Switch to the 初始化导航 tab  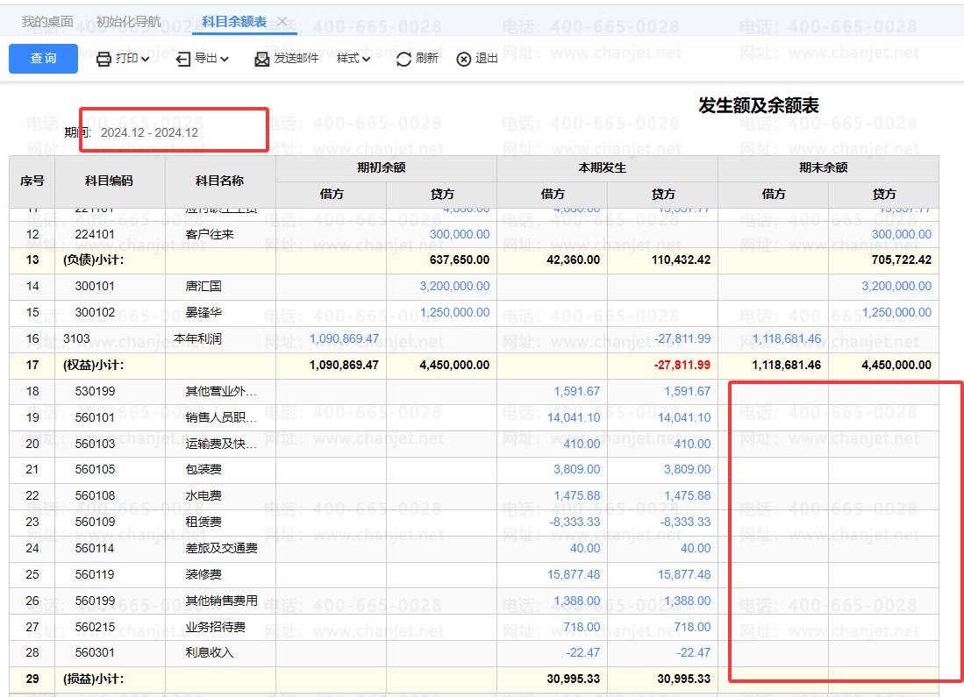pos(128,21)
